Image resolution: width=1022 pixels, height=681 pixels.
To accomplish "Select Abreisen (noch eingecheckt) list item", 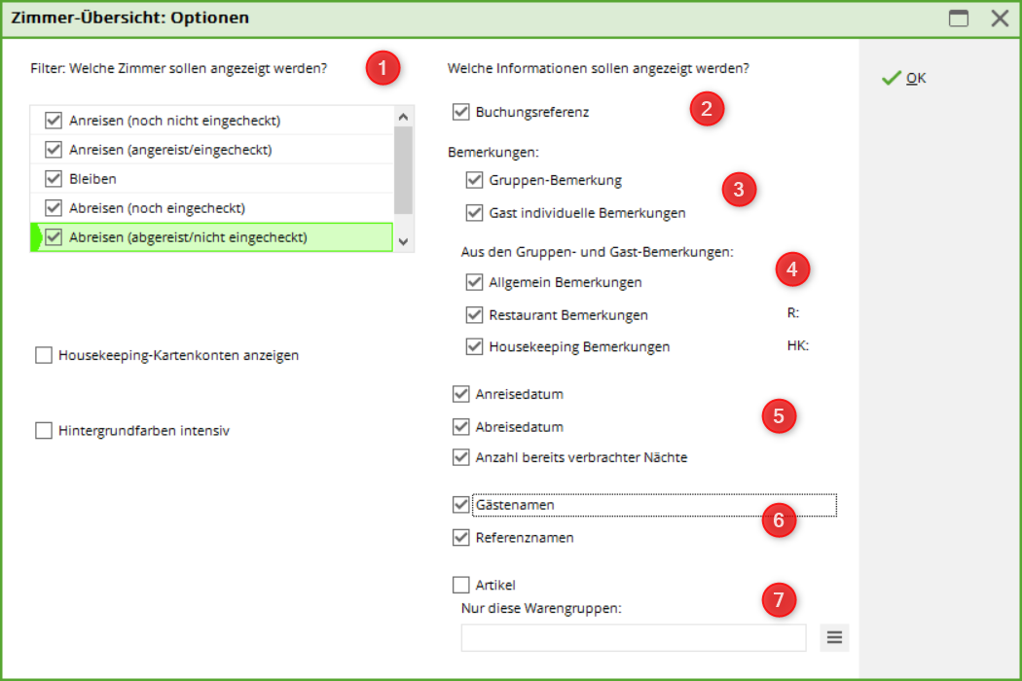I will 157,208.
